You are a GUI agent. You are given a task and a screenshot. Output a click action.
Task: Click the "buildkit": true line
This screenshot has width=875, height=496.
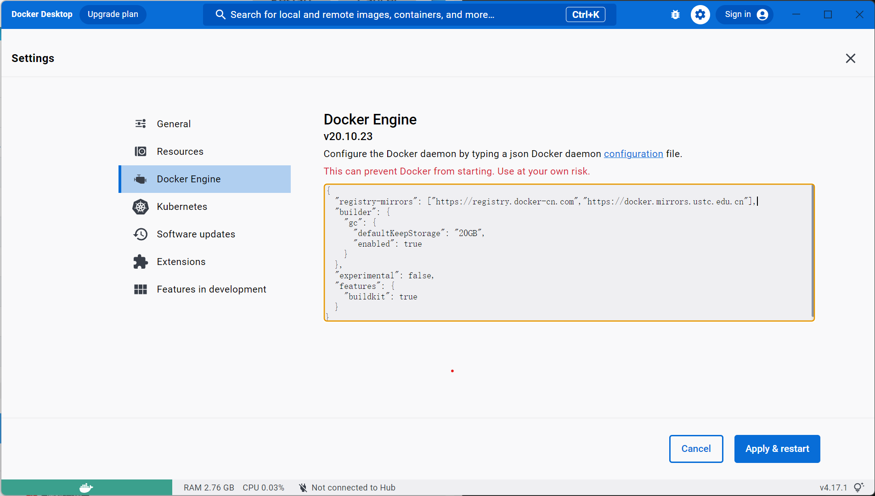tap(381, 297)
